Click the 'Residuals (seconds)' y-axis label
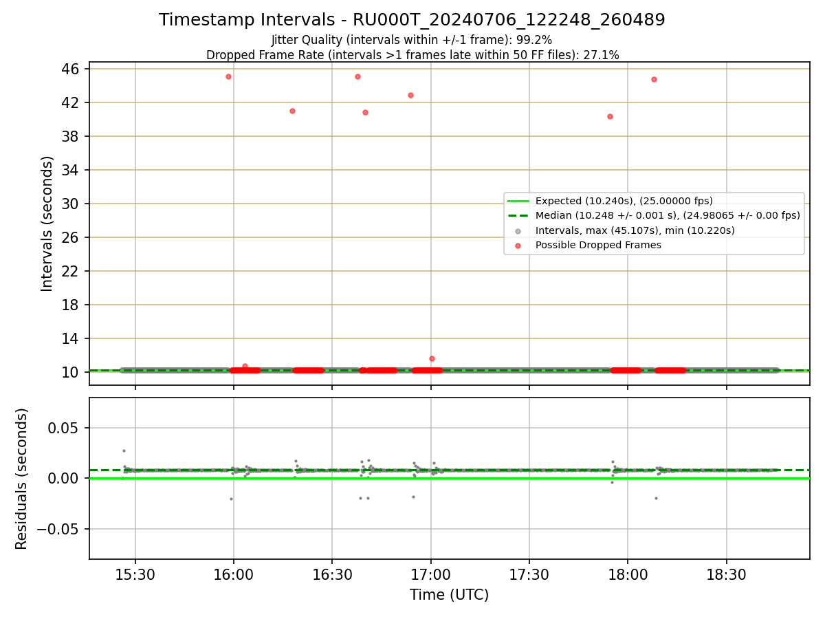 pyautogui.click(x=22, y=479)
